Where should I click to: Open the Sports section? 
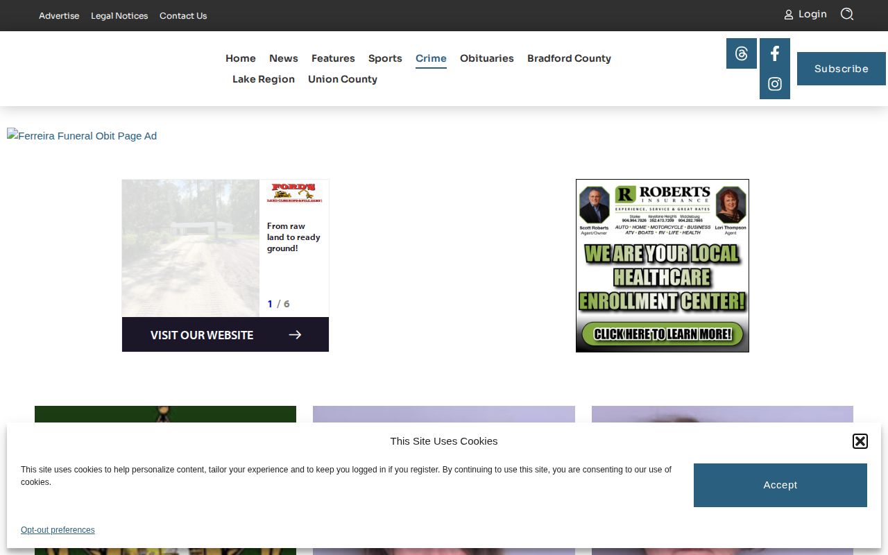click(385, 58)
